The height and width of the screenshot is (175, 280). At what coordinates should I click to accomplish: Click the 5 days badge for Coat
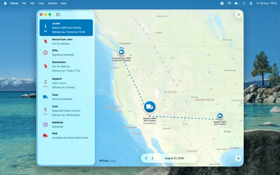pos(45,111)
